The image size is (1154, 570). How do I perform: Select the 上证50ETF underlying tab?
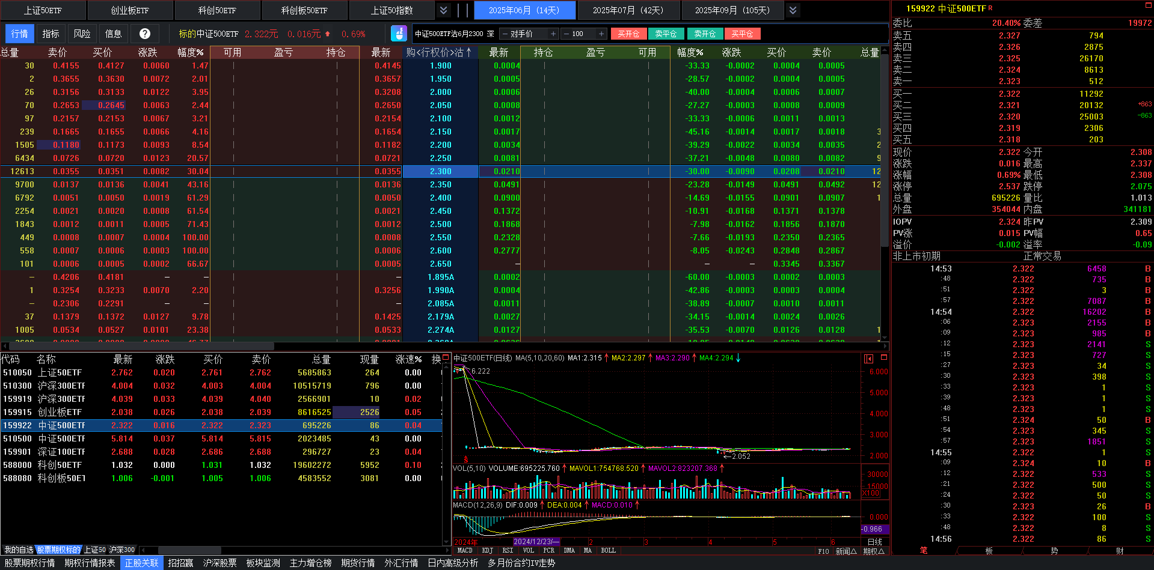43,10
